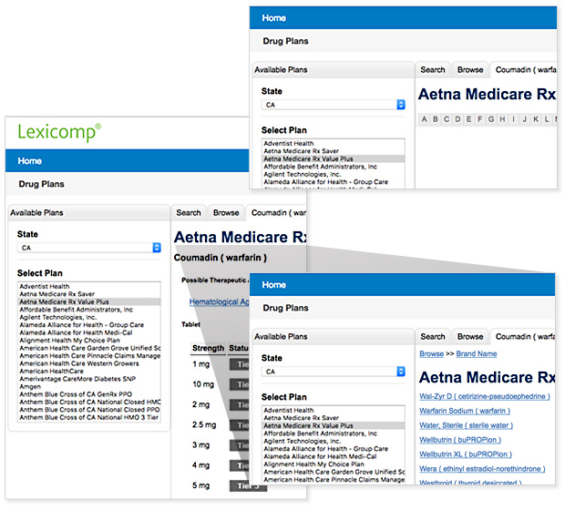Open the State dropdown in the bottom-right panel

(x=334, y=372)
